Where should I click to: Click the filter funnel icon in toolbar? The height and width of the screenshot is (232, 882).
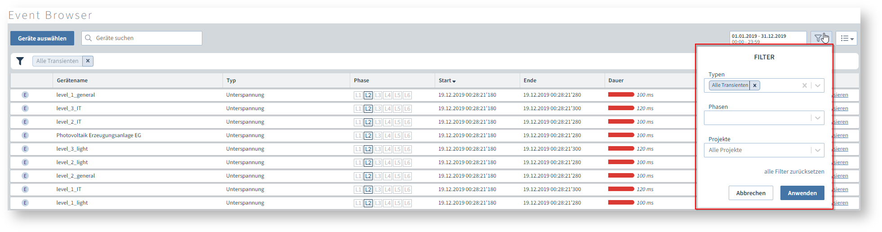tap(818, 38)
